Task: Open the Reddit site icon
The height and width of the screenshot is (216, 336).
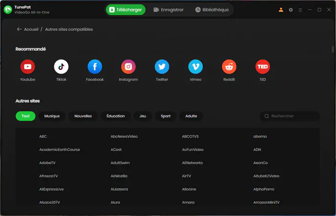Action: 229,67
